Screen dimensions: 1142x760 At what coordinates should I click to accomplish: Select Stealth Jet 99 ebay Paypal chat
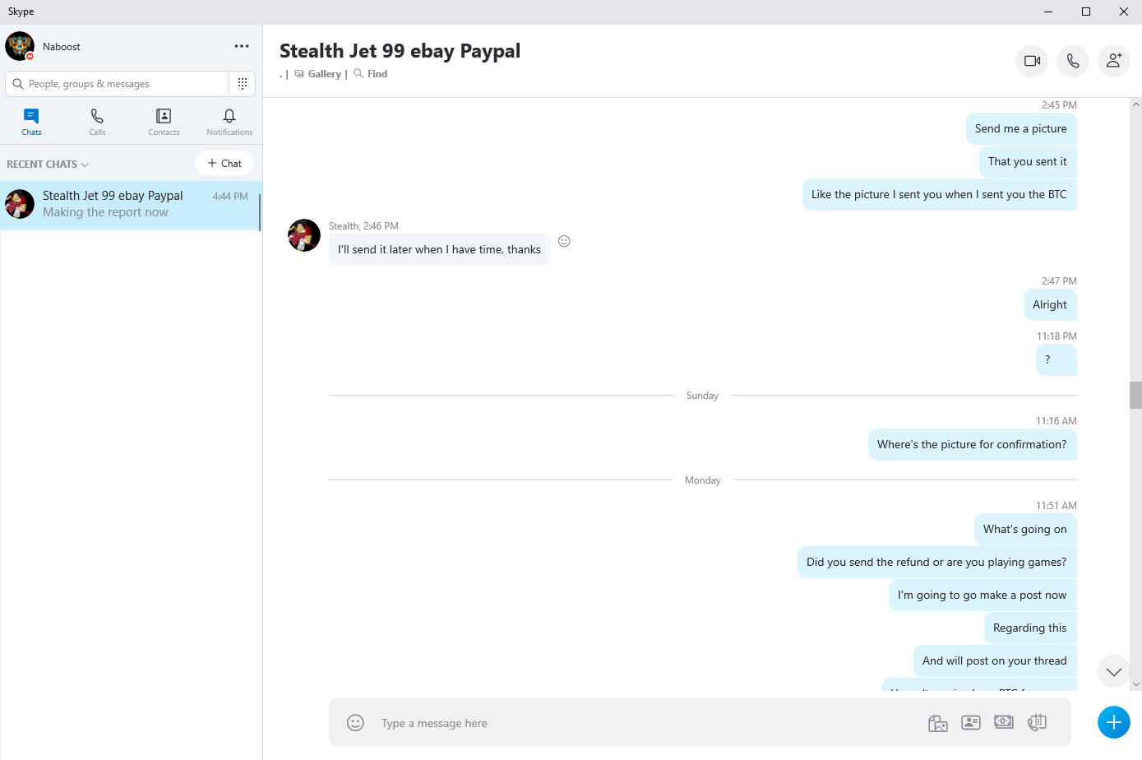(131, 205)
